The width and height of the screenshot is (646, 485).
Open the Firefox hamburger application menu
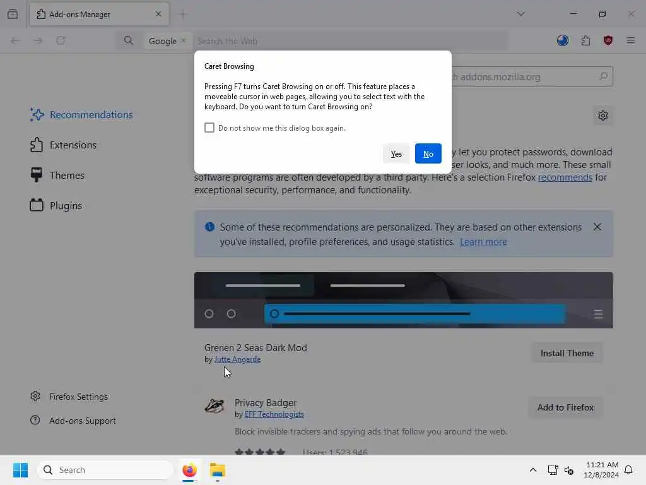pos(631,40)
